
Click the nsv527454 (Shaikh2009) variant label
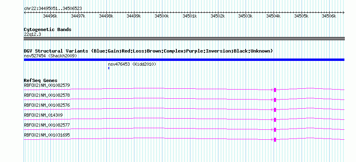[x=50, y=56]
